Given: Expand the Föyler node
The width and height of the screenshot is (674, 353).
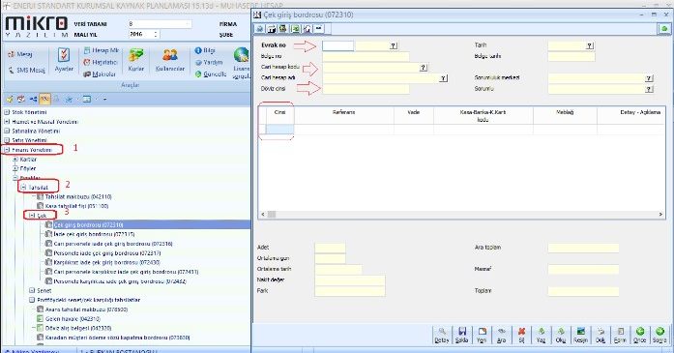Looking at the screenshot, I should [x=15, y=168].
